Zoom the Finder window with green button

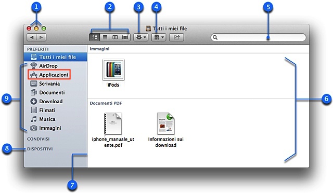(44, 29)
